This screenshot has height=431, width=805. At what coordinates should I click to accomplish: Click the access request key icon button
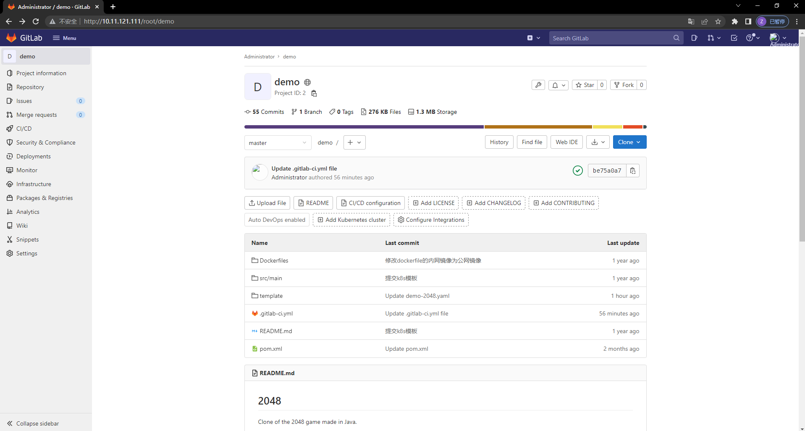pos(538,85)
